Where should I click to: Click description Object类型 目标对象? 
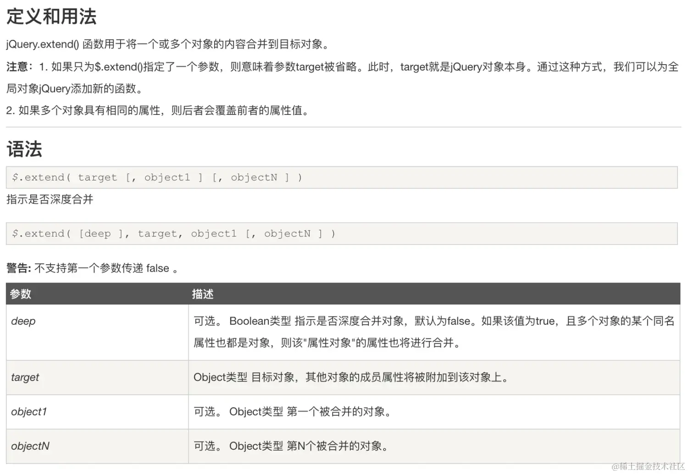click(351, 377)
